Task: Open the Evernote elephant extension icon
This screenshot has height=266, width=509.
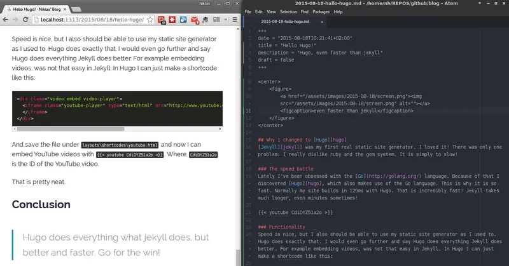Action: 205,20
